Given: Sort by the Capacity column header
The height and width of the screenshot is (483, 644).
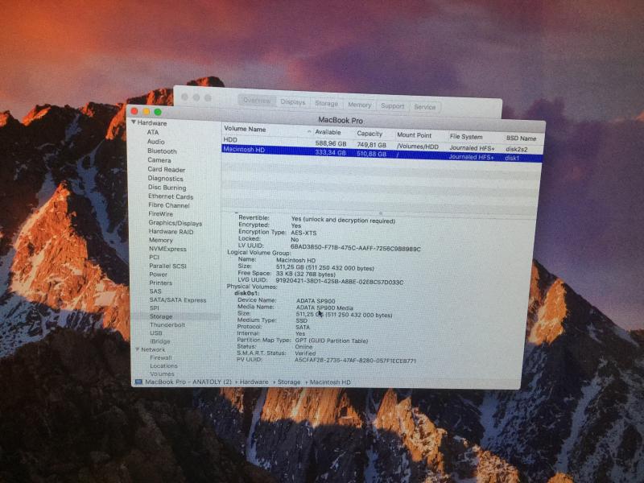Looking at the screenshot, I should 369,134.
